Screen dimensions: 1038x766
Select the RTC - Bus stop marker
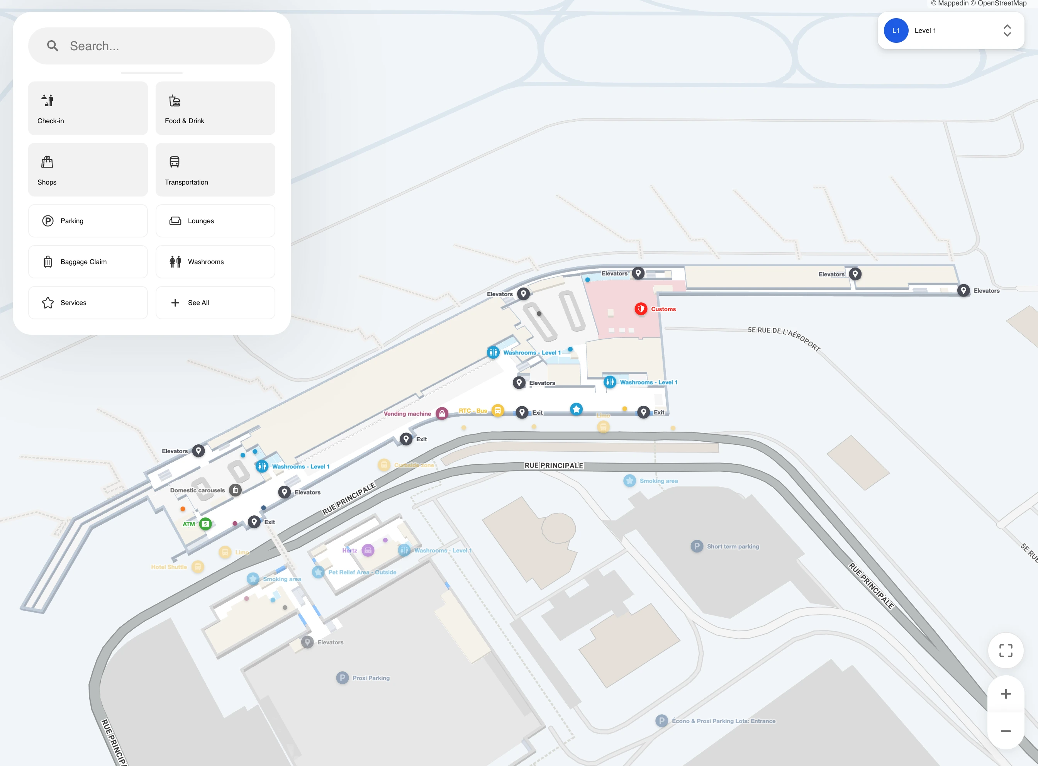click(498, 410)
